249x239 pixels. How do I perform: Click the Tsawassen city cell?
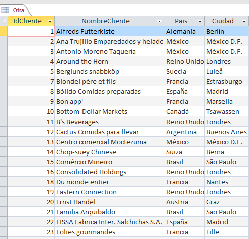[226, 111]
